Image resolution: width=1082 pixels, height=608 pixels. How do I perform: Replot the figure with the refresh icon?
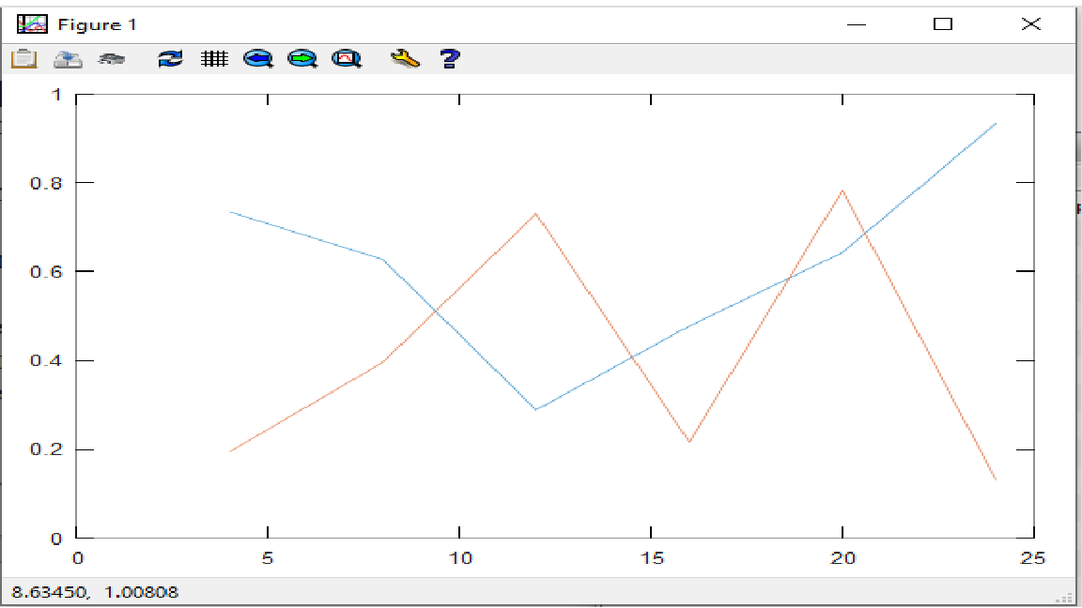[x=170, y=59]
